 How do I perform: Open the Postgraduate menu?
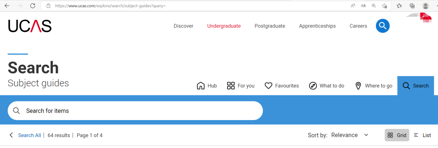(270, 26)
